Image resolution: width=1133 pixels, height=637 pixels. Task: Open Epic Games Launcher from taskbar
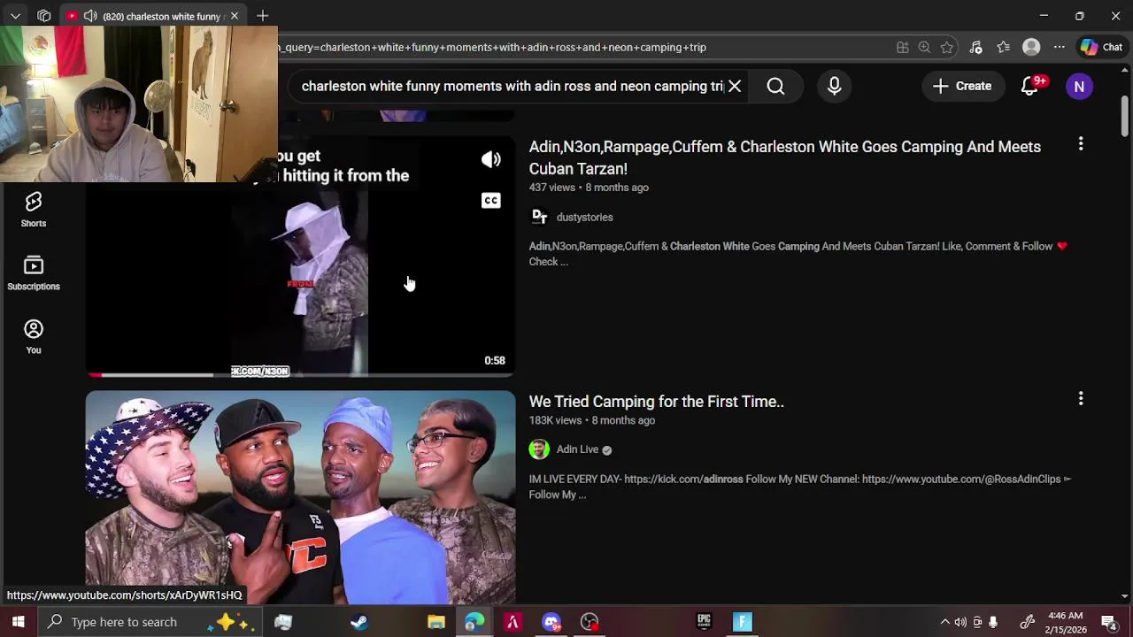click(704, 622)
